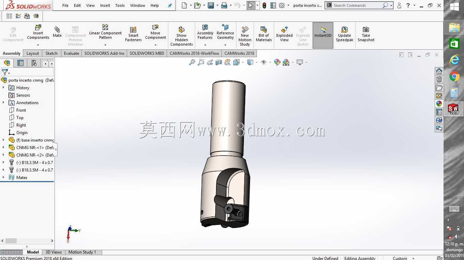Open Internet Explorer from taskbar
This screenshot has height=260, width=464.
click(x=454, y=60)
